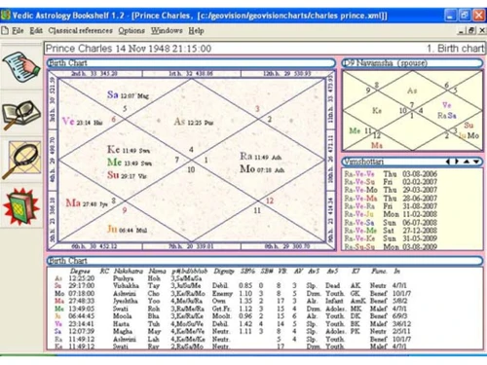Viewport: 487px width, 365px height.
Task: Click the hand-holding-document sidebar icon
Action: (21, 67)
